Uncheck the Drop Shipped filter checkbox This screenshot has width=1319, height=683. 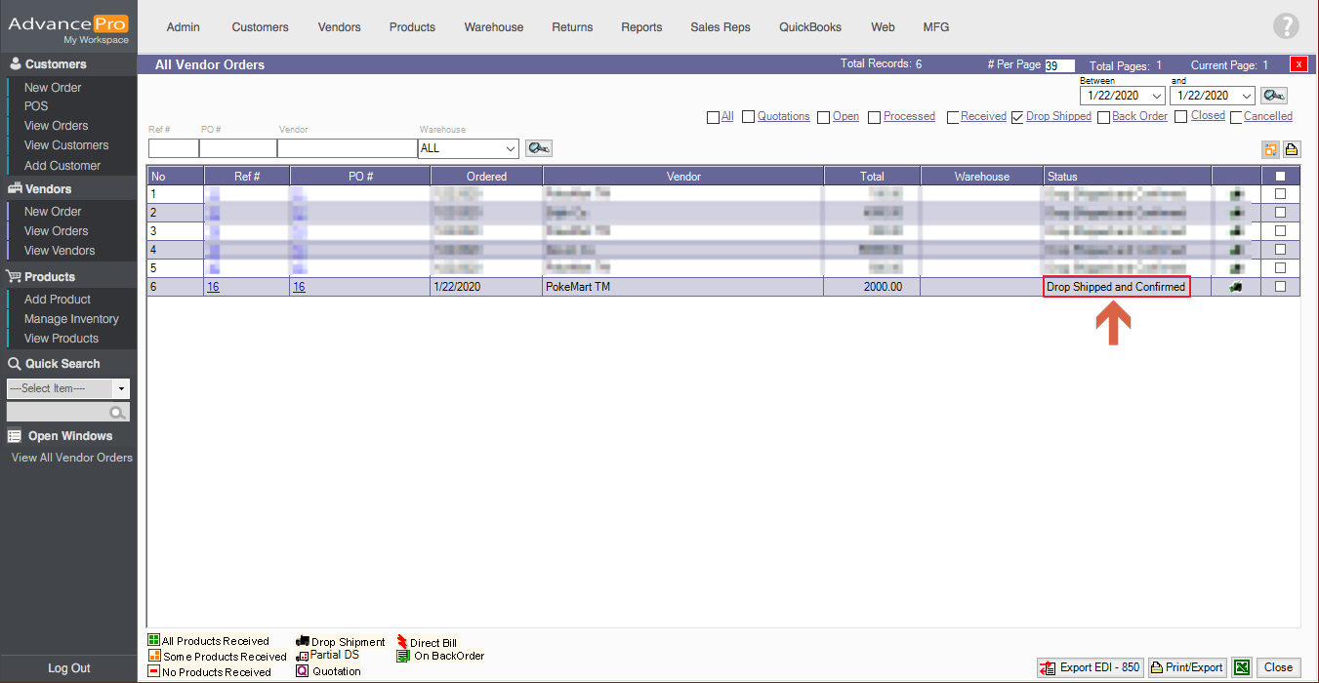coord(1017,117)
